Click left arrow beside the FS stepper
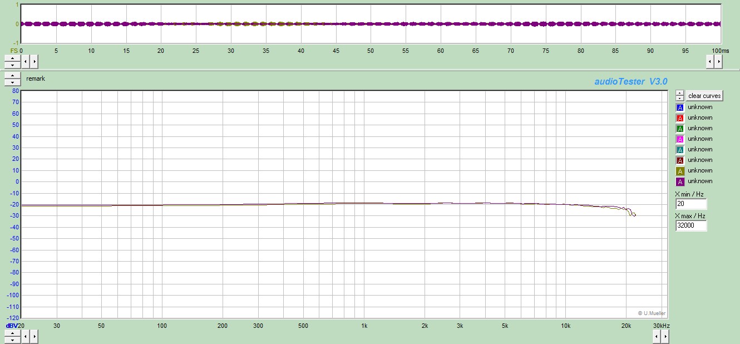This screenshot has height=344, width=740. pyautogui.click(x=26, y=61)
